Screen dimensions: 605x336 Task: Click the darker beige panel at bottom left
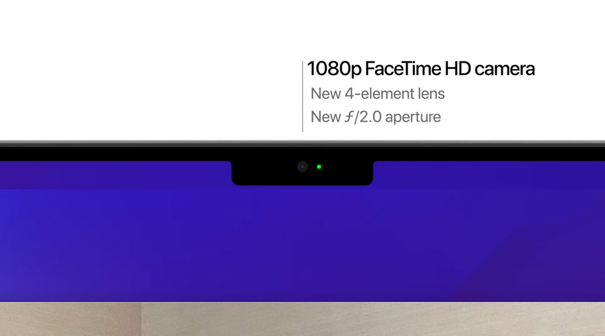pos(70,319)
